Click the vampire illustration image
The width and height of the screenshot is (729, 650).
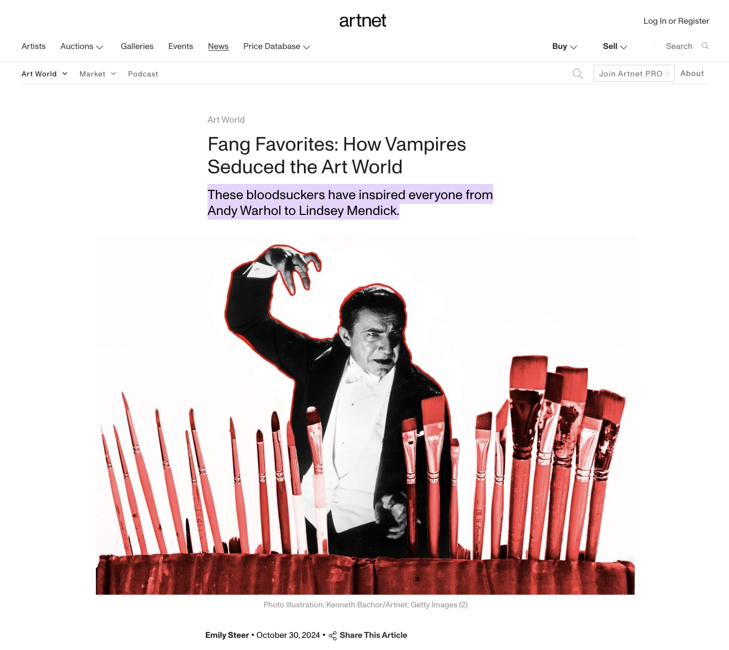pyautogui.click(x=365, y=415)
